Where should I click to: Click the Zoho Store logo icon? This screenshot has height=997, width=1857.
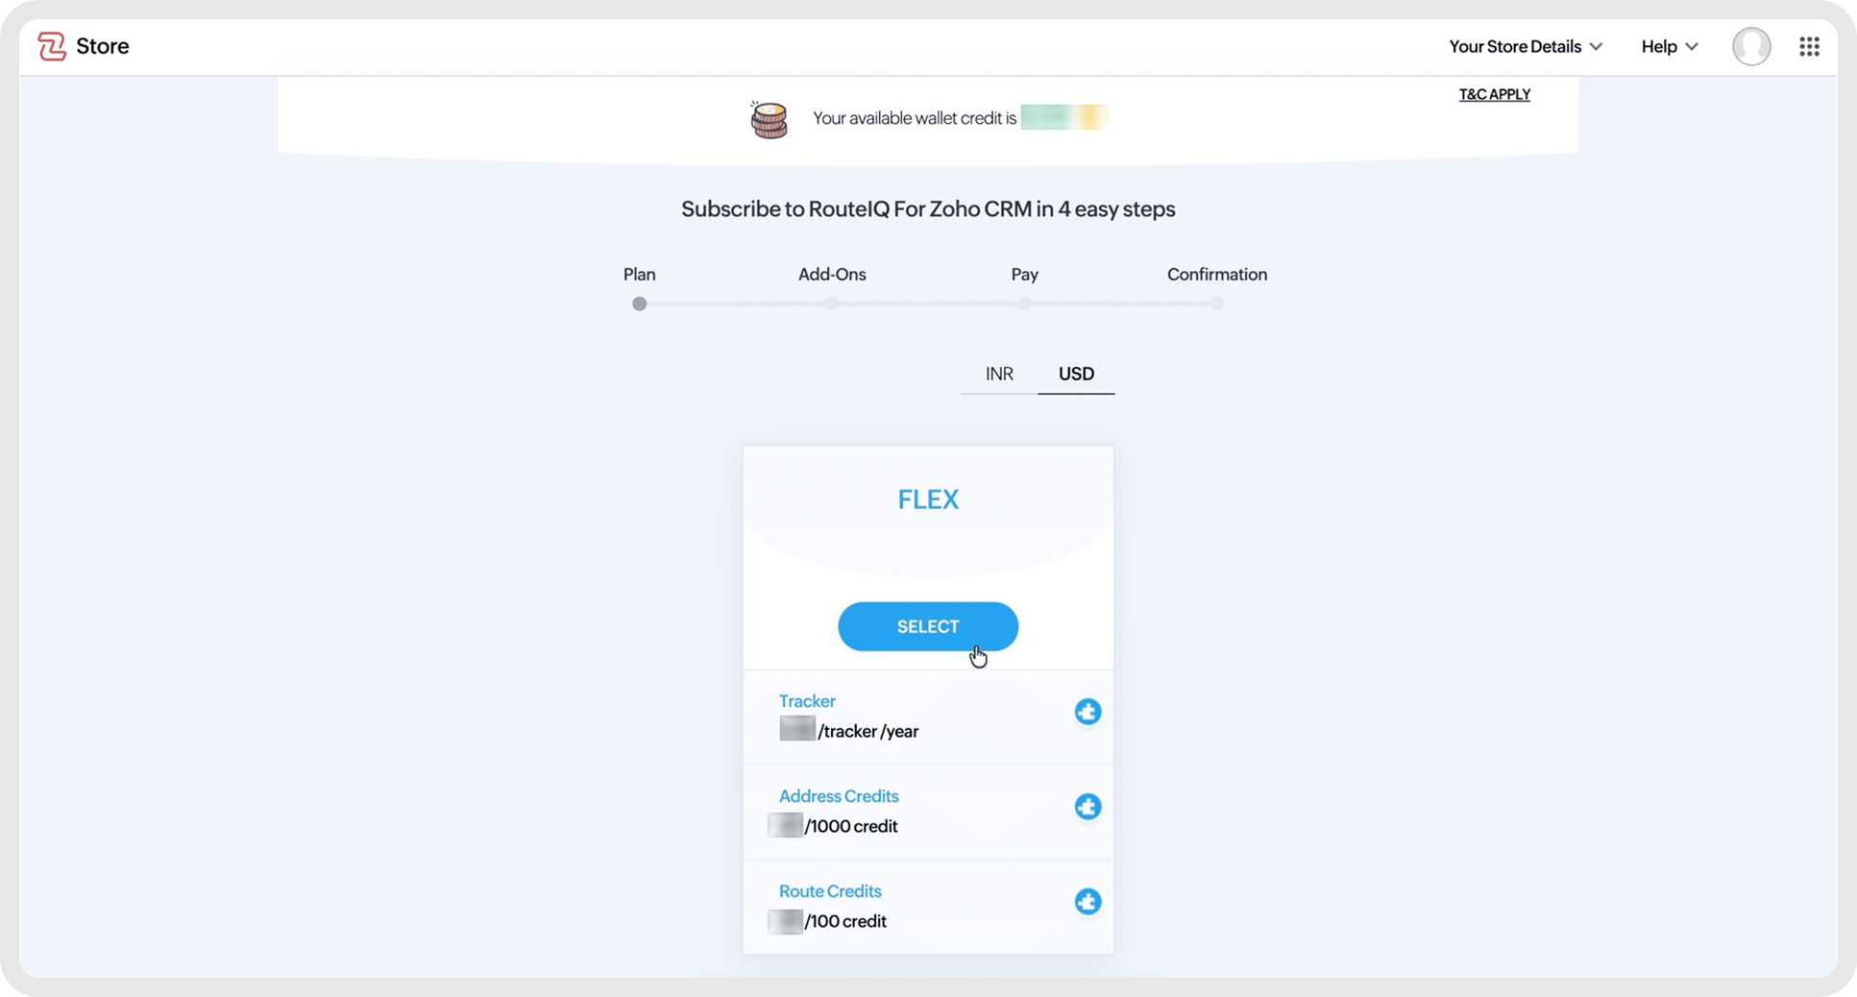pyautogui.click(x=52, y=46)
